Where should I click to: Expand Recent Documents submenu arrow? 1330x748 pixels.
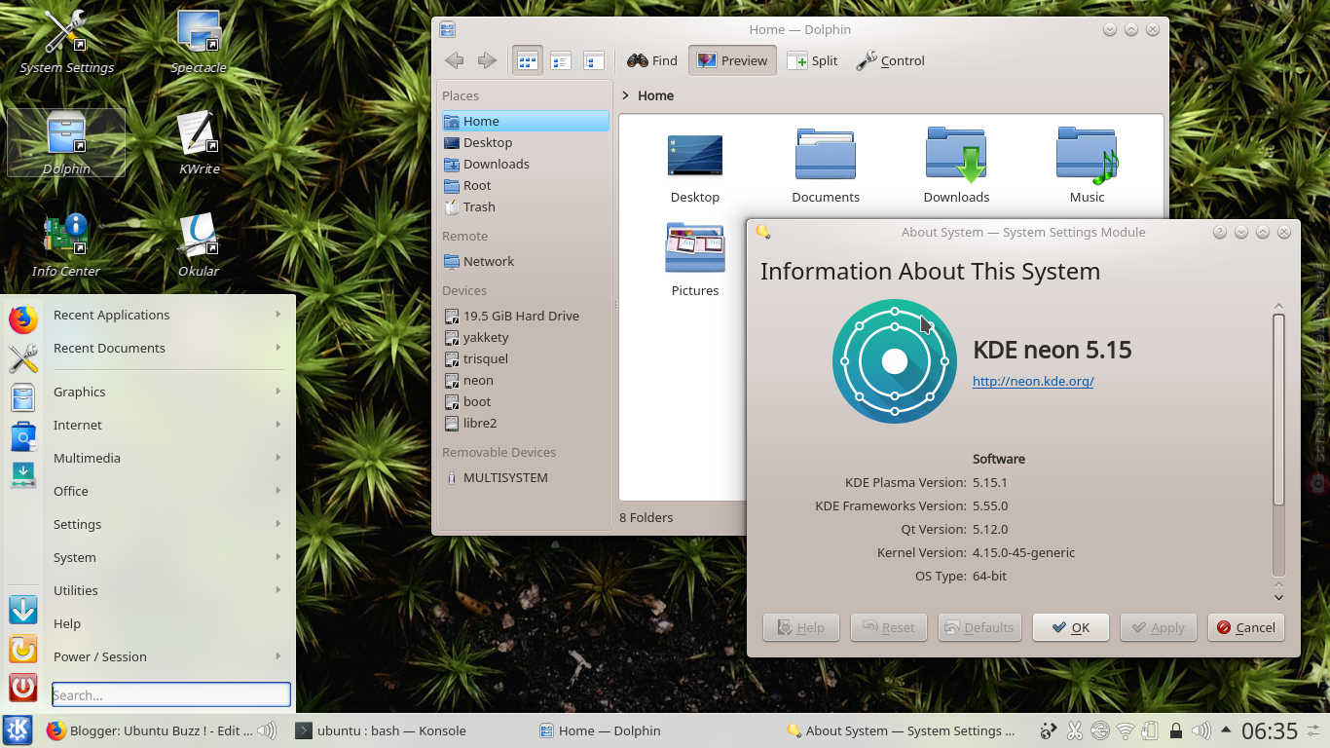click(278, 348)
